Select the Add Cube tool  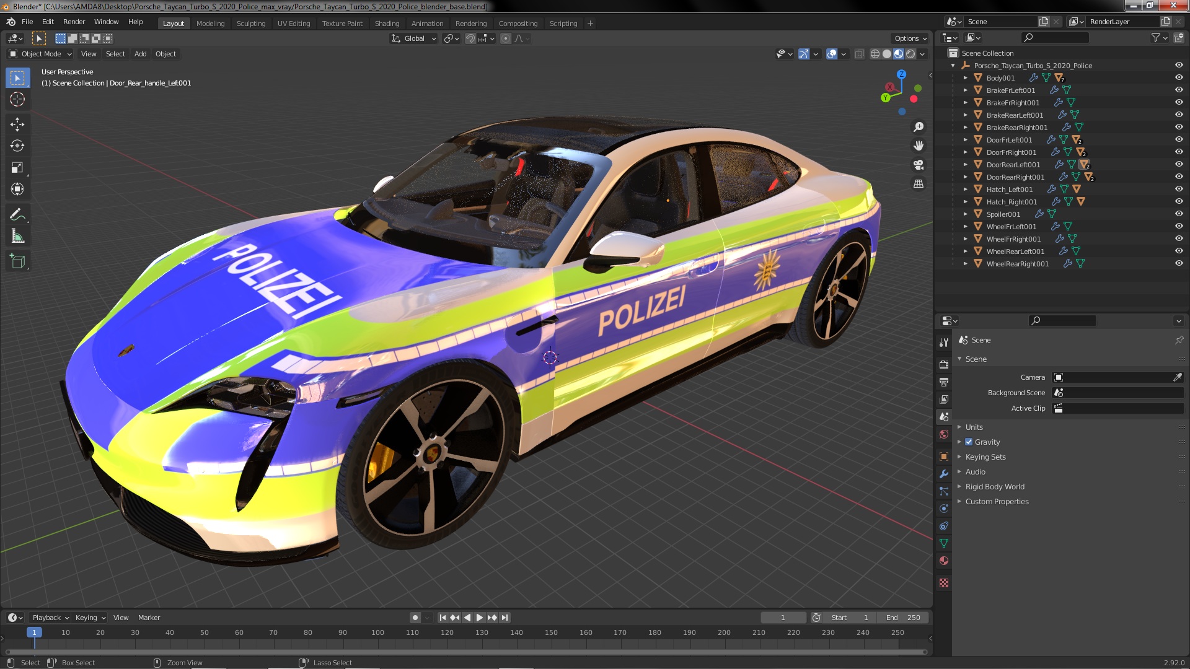[x=17, y=261]
